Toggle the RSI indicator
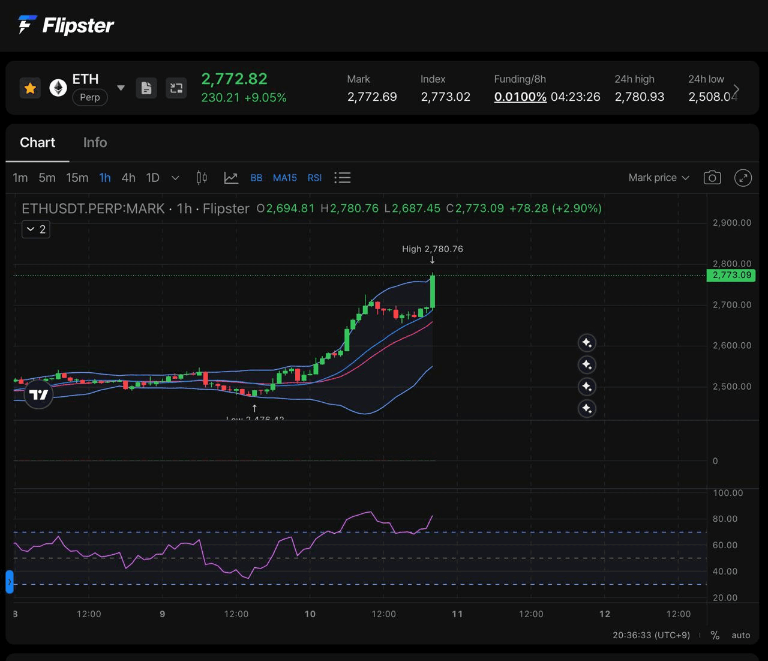The width and height of the screenshot is (768, 661). click(x=314, y=178)
